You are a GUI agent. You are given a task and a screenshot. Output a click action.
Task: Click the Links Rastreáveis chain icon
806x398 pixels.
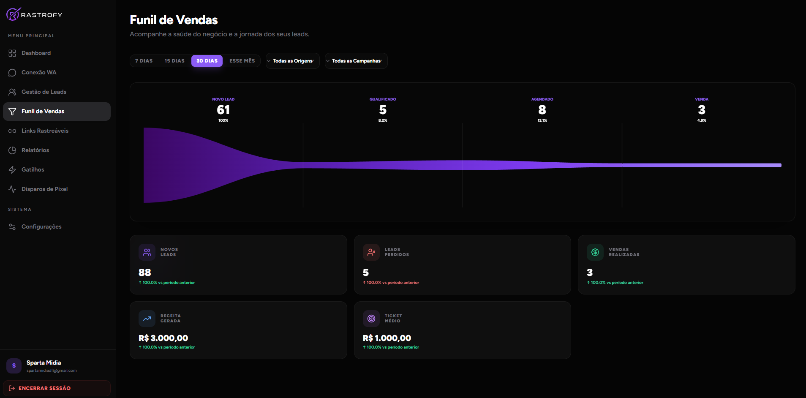(x=12, y=131)
